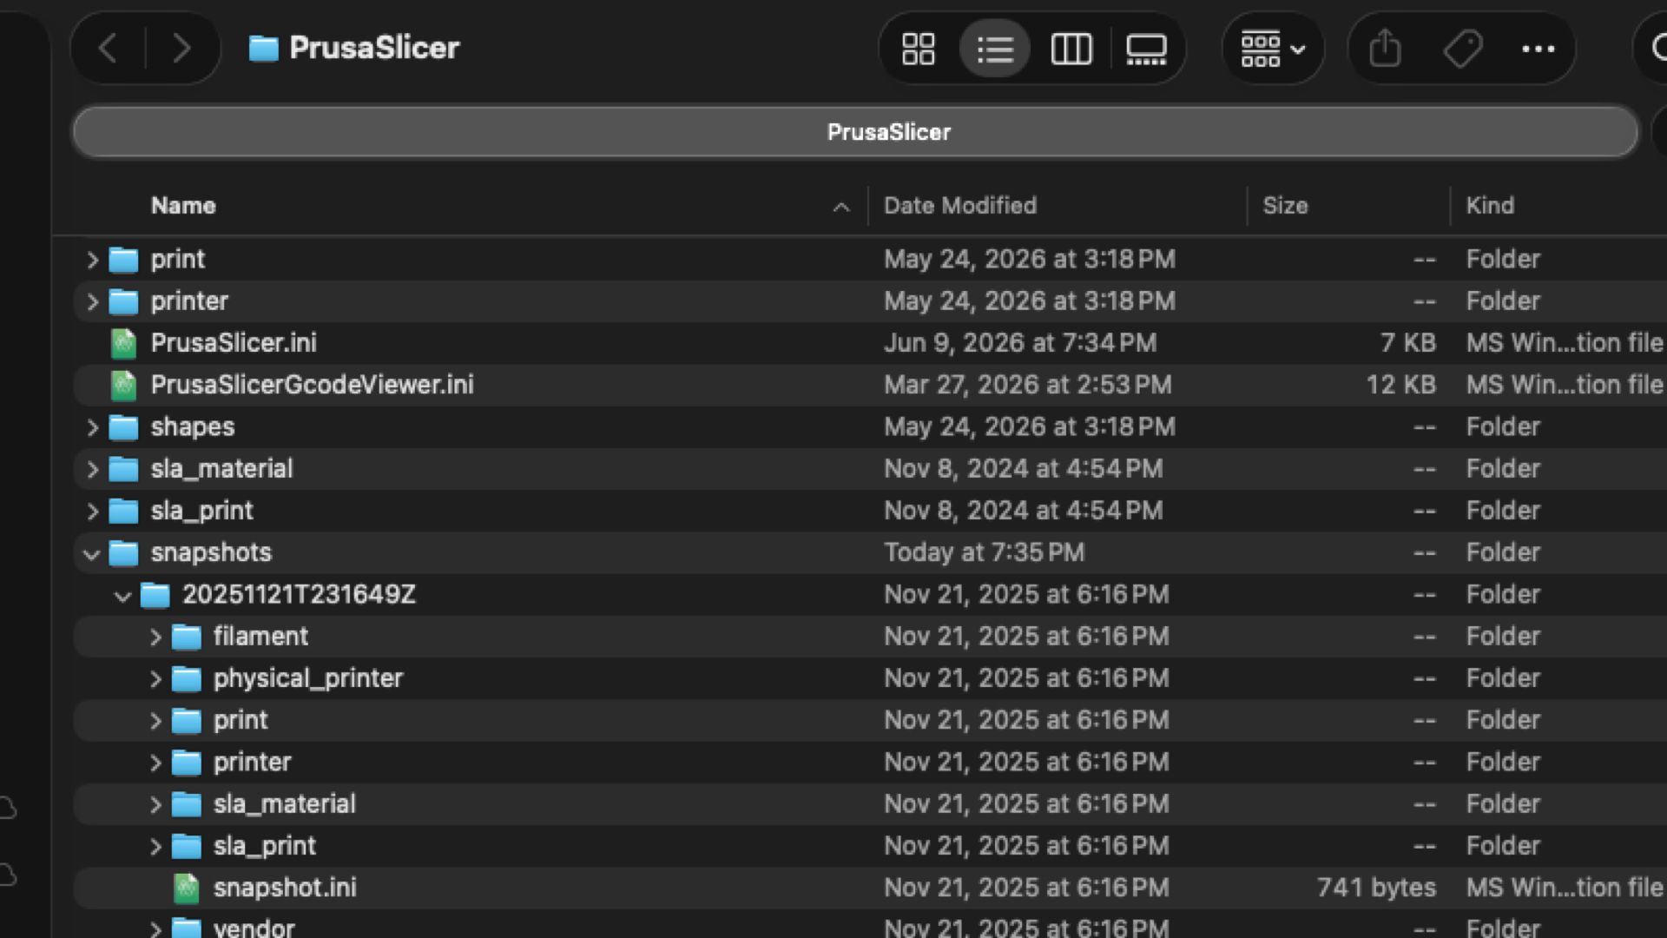Expand the filament folder

coord(155,637)
